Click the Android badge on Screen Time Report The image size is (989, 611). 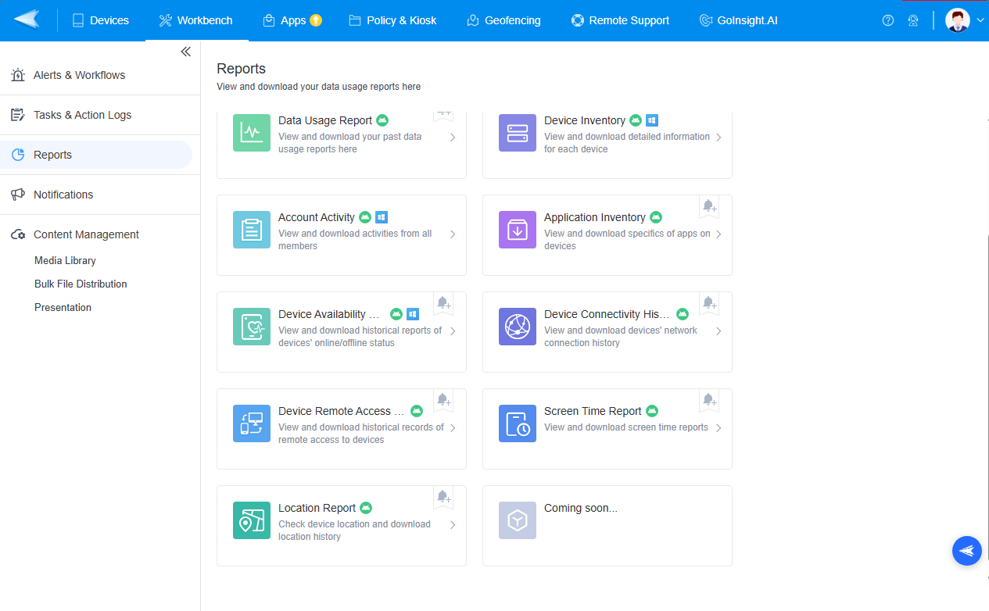[x=652, y=411]
